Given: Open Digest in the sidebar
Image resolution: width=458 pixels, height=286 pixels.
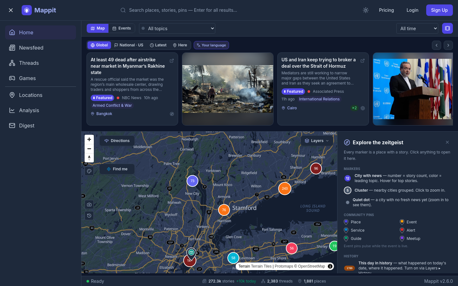Looking at the screenshot, I should coord(40,126).
